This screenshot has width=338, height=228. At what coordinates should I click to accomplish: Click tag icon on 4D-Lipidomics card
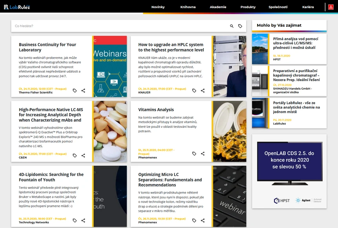point(75,221)
